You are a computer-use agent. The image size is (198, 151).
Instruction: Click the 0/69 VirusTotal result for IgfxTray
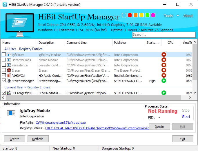pyautogui.click(x=189, y=55)
